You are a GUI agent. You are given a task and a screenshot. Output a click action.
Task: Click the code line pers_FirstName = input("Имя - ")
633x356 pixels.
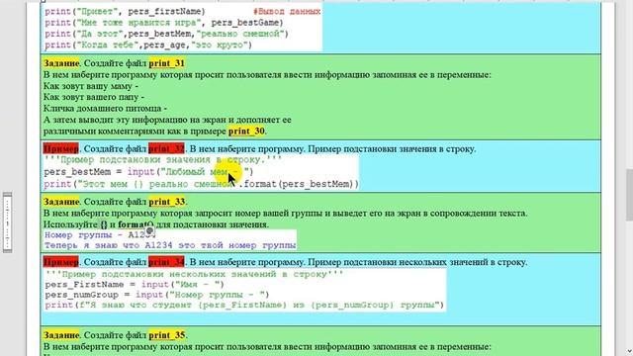tap(135, 285)
